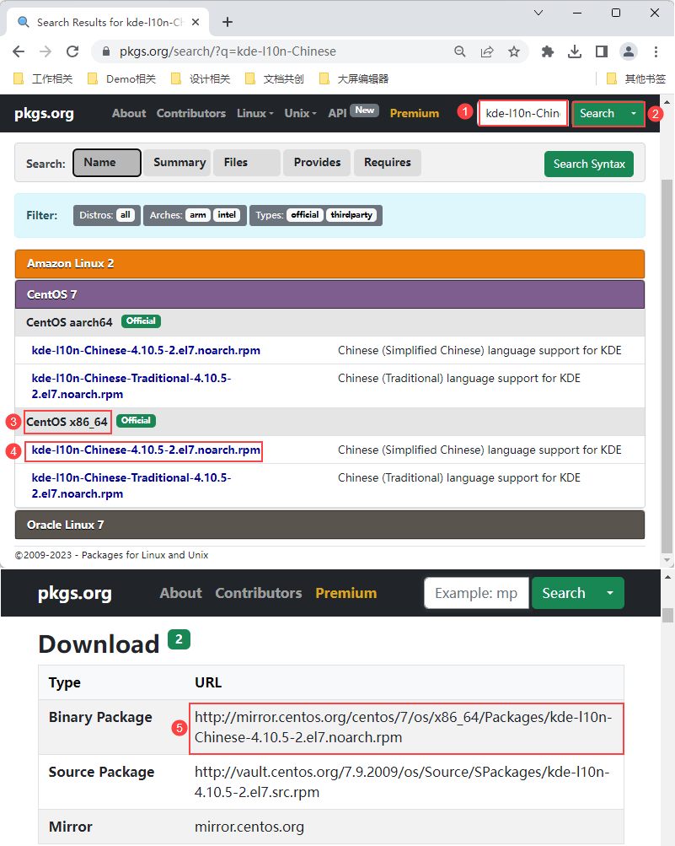Toggle the arm architecture filter
This screenshot has width=675, height=846.
(x=198, y=215)
